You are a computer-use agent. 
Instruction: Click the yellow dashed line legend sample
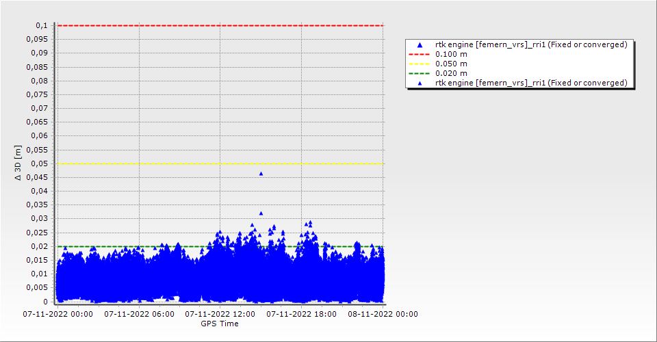click(x=420, y=64)
